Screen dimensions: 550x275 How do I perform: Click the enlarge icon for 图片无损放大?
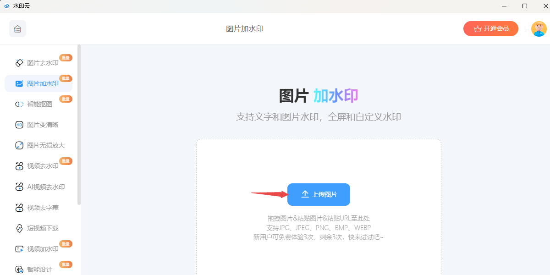click(x=19, y=145)
